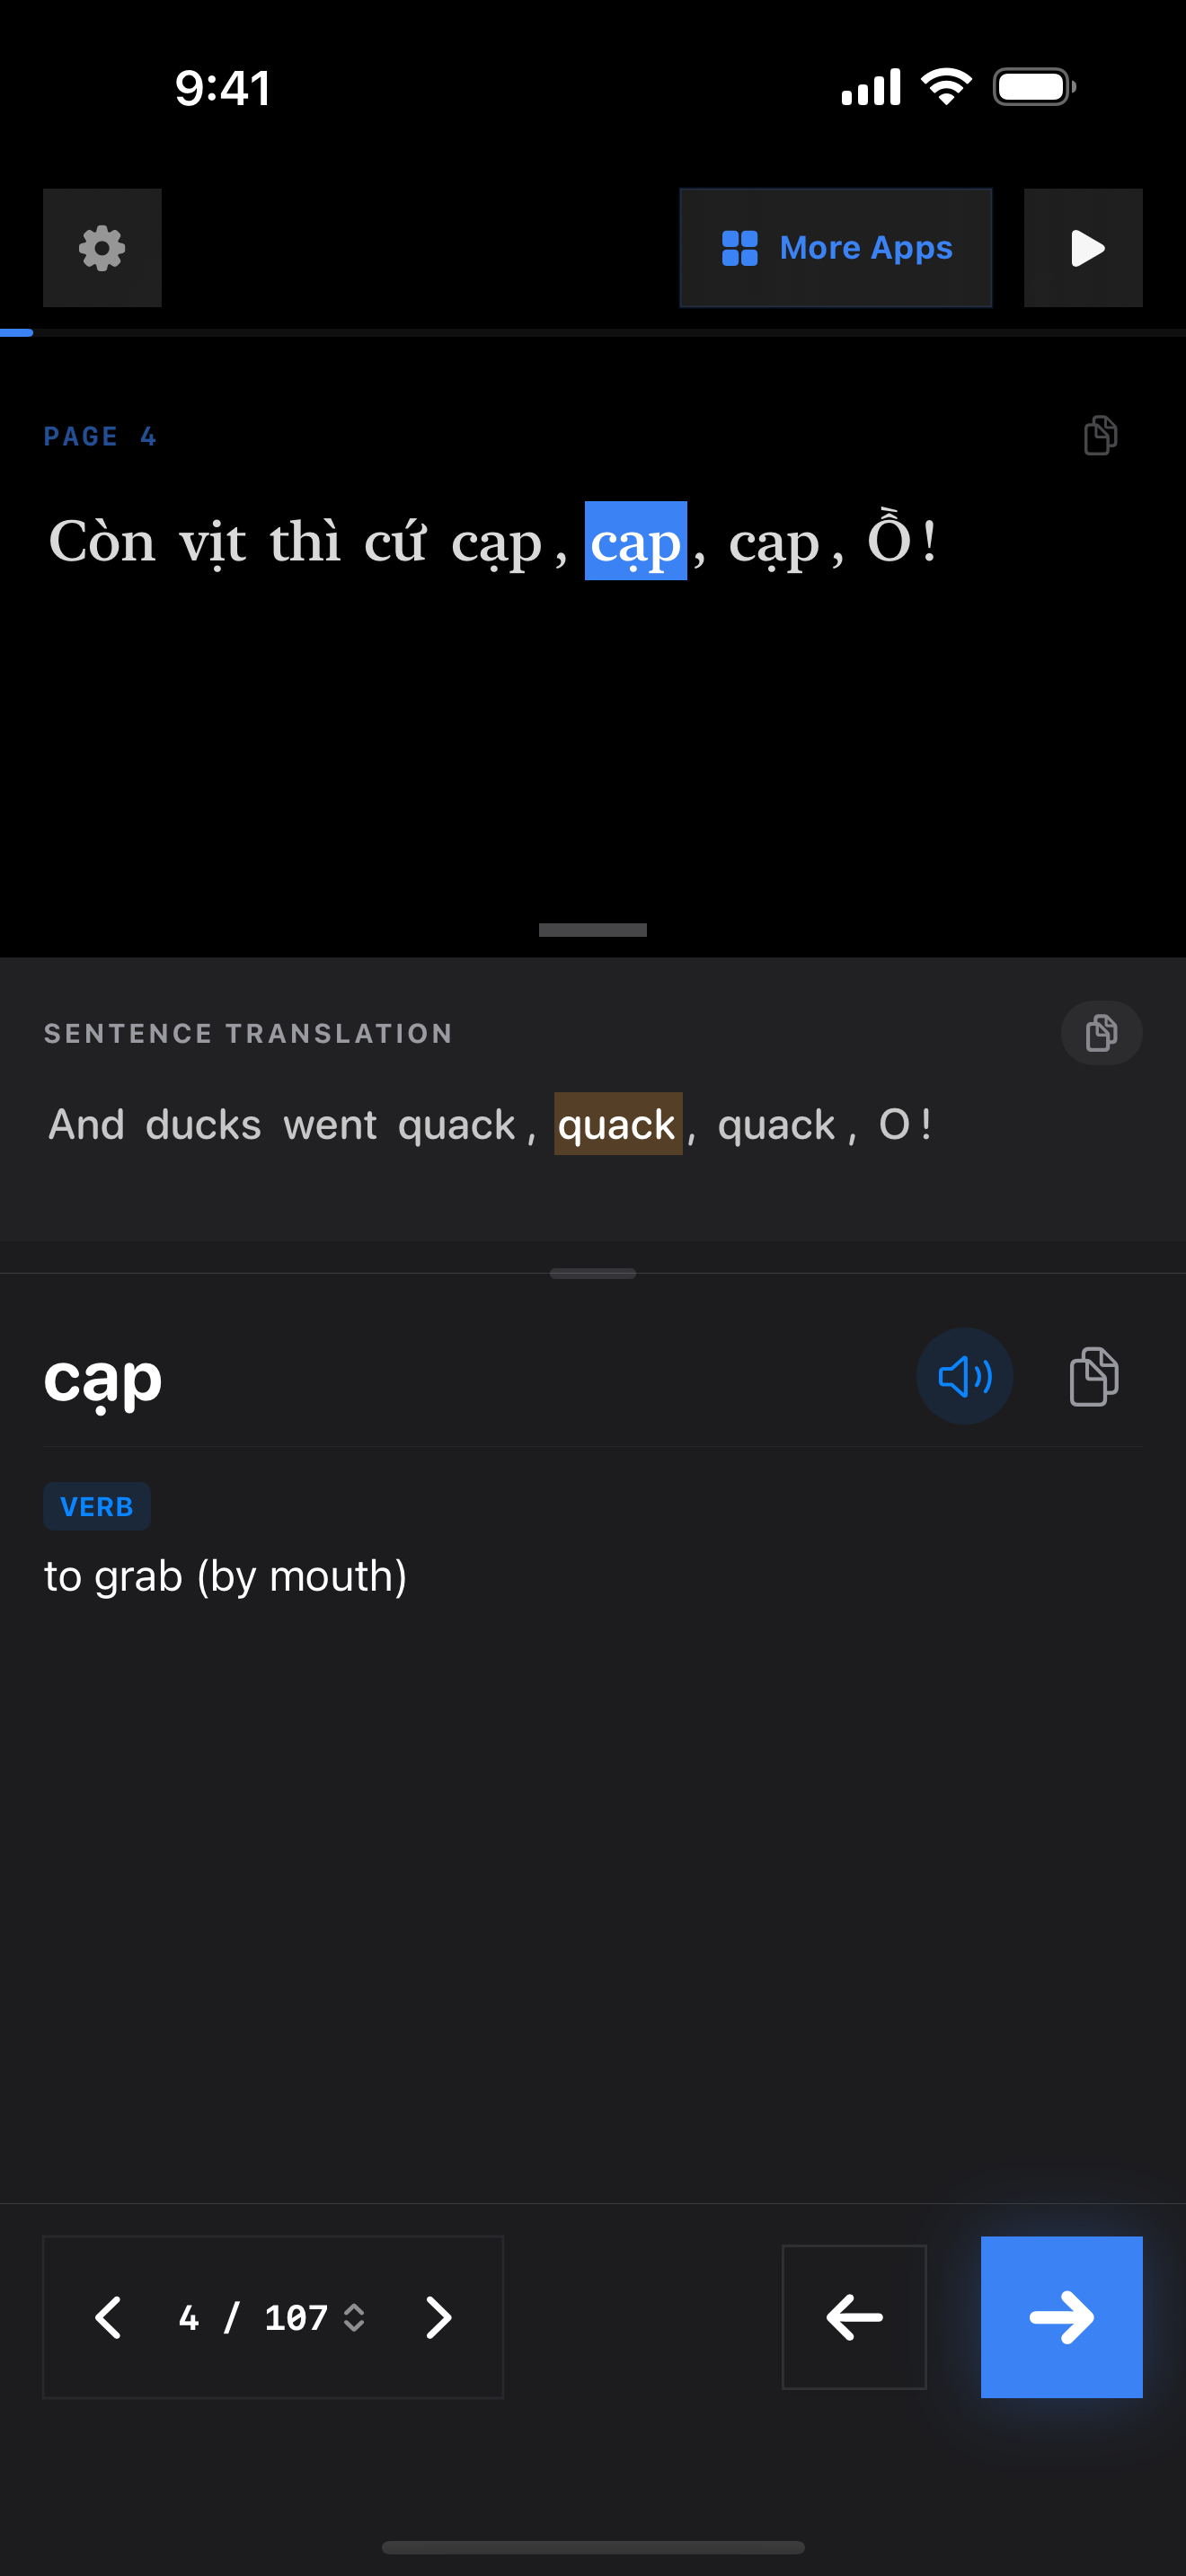This screenshot has width=1186, height=2576.
Task: Click the reading progress bar at top
Action: tap(593, 333)
